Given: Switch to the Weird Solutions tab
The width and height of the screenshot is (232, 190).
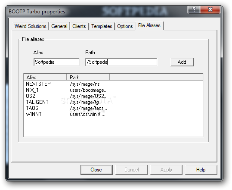Looking at the screenshot, I should [31, 26].
